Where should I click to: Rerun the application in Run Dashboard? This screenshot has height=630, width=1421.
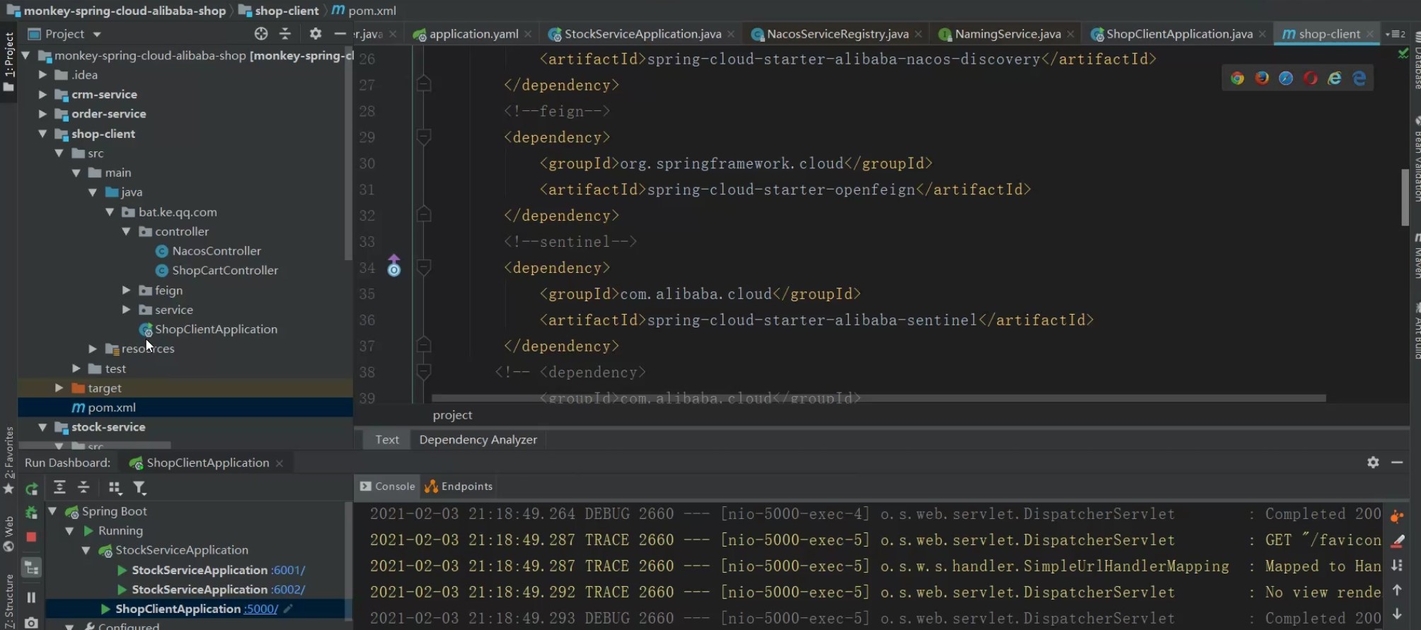coord(31,489)
